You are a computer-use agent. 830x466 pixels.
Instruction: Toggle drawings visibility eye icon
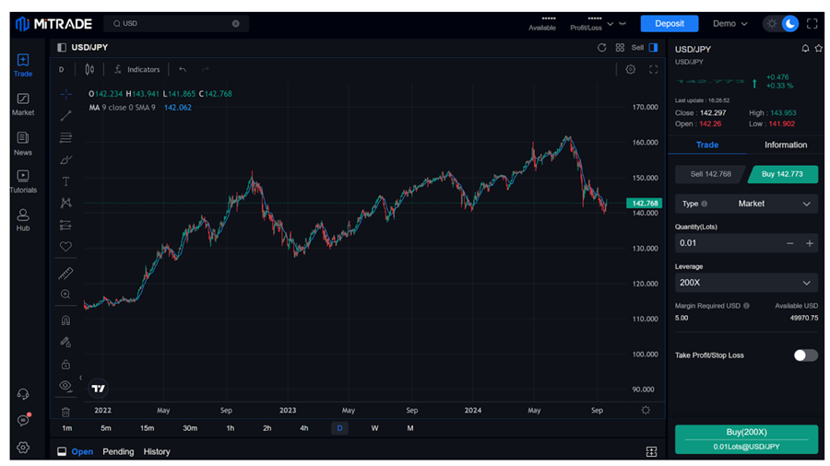(x=65, y=386)
